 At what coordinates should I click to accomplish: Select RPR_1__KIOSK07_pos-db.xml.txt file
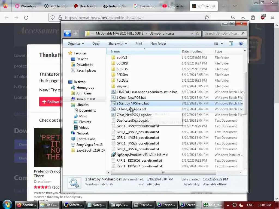[139, 166]
